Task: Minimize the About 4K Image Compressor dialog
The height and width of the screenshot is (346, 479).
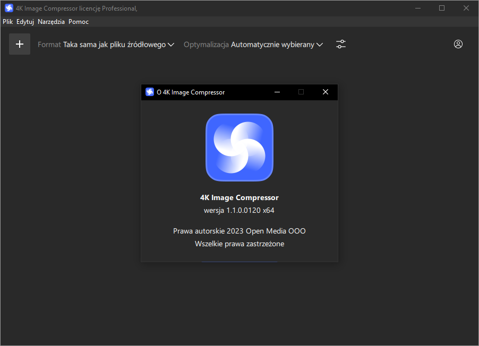Action: (277, 92)
